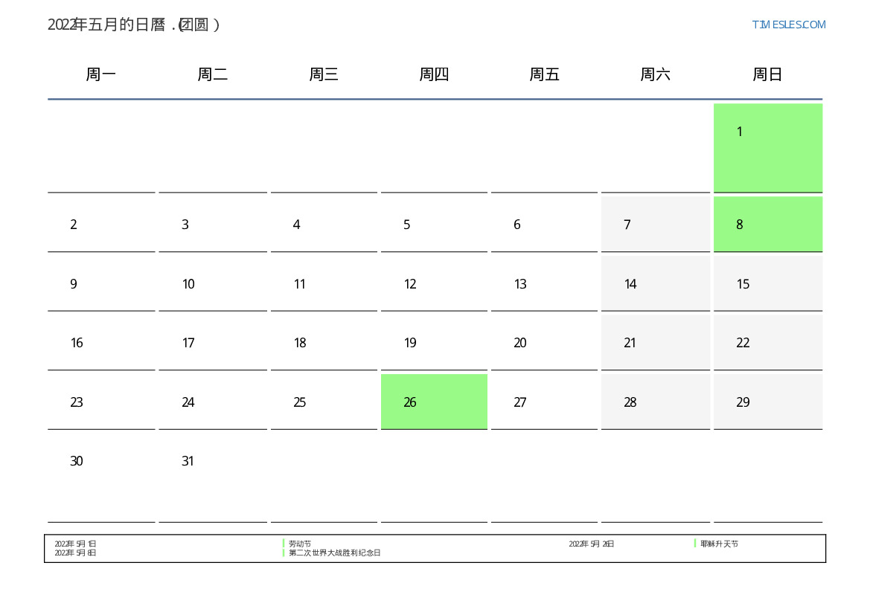Select day 19 in the calendar
This screenshot has height=615, width=870.
tap(434, 343)
